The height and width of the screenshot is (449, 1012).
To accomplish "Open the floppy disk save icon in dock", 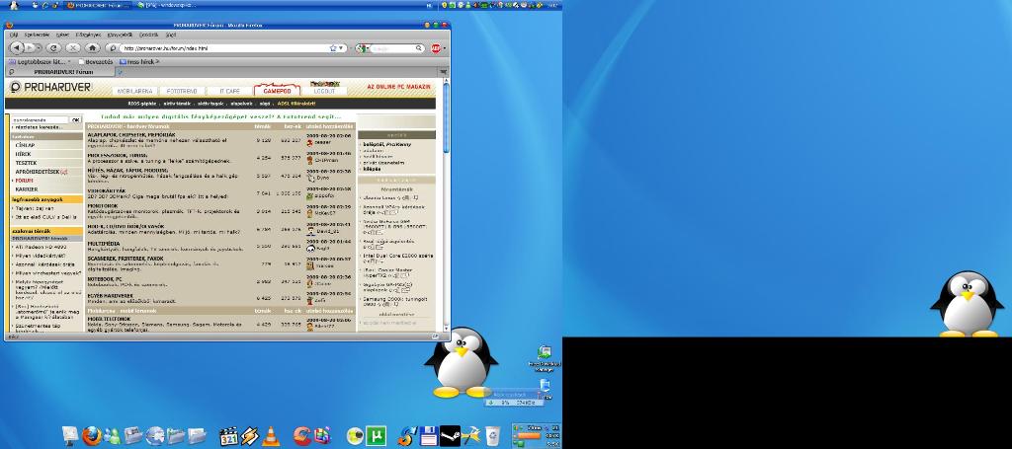I will (429, 436).
